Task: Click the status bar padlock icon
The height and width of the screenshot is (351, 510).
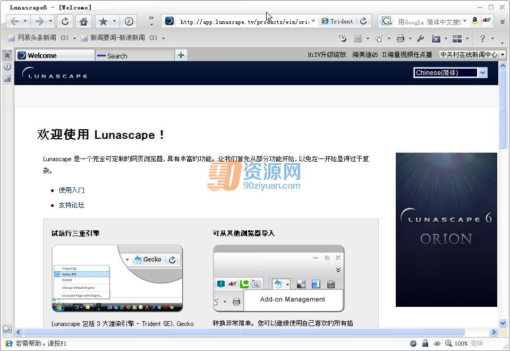Action: [x=425, y=343]
